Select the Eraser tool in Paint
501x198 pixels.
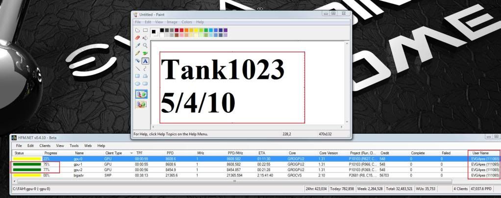tap(138, 37)
